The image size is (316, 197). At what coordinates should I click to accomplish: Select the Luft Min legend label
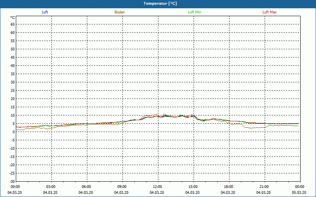point(194,12)
